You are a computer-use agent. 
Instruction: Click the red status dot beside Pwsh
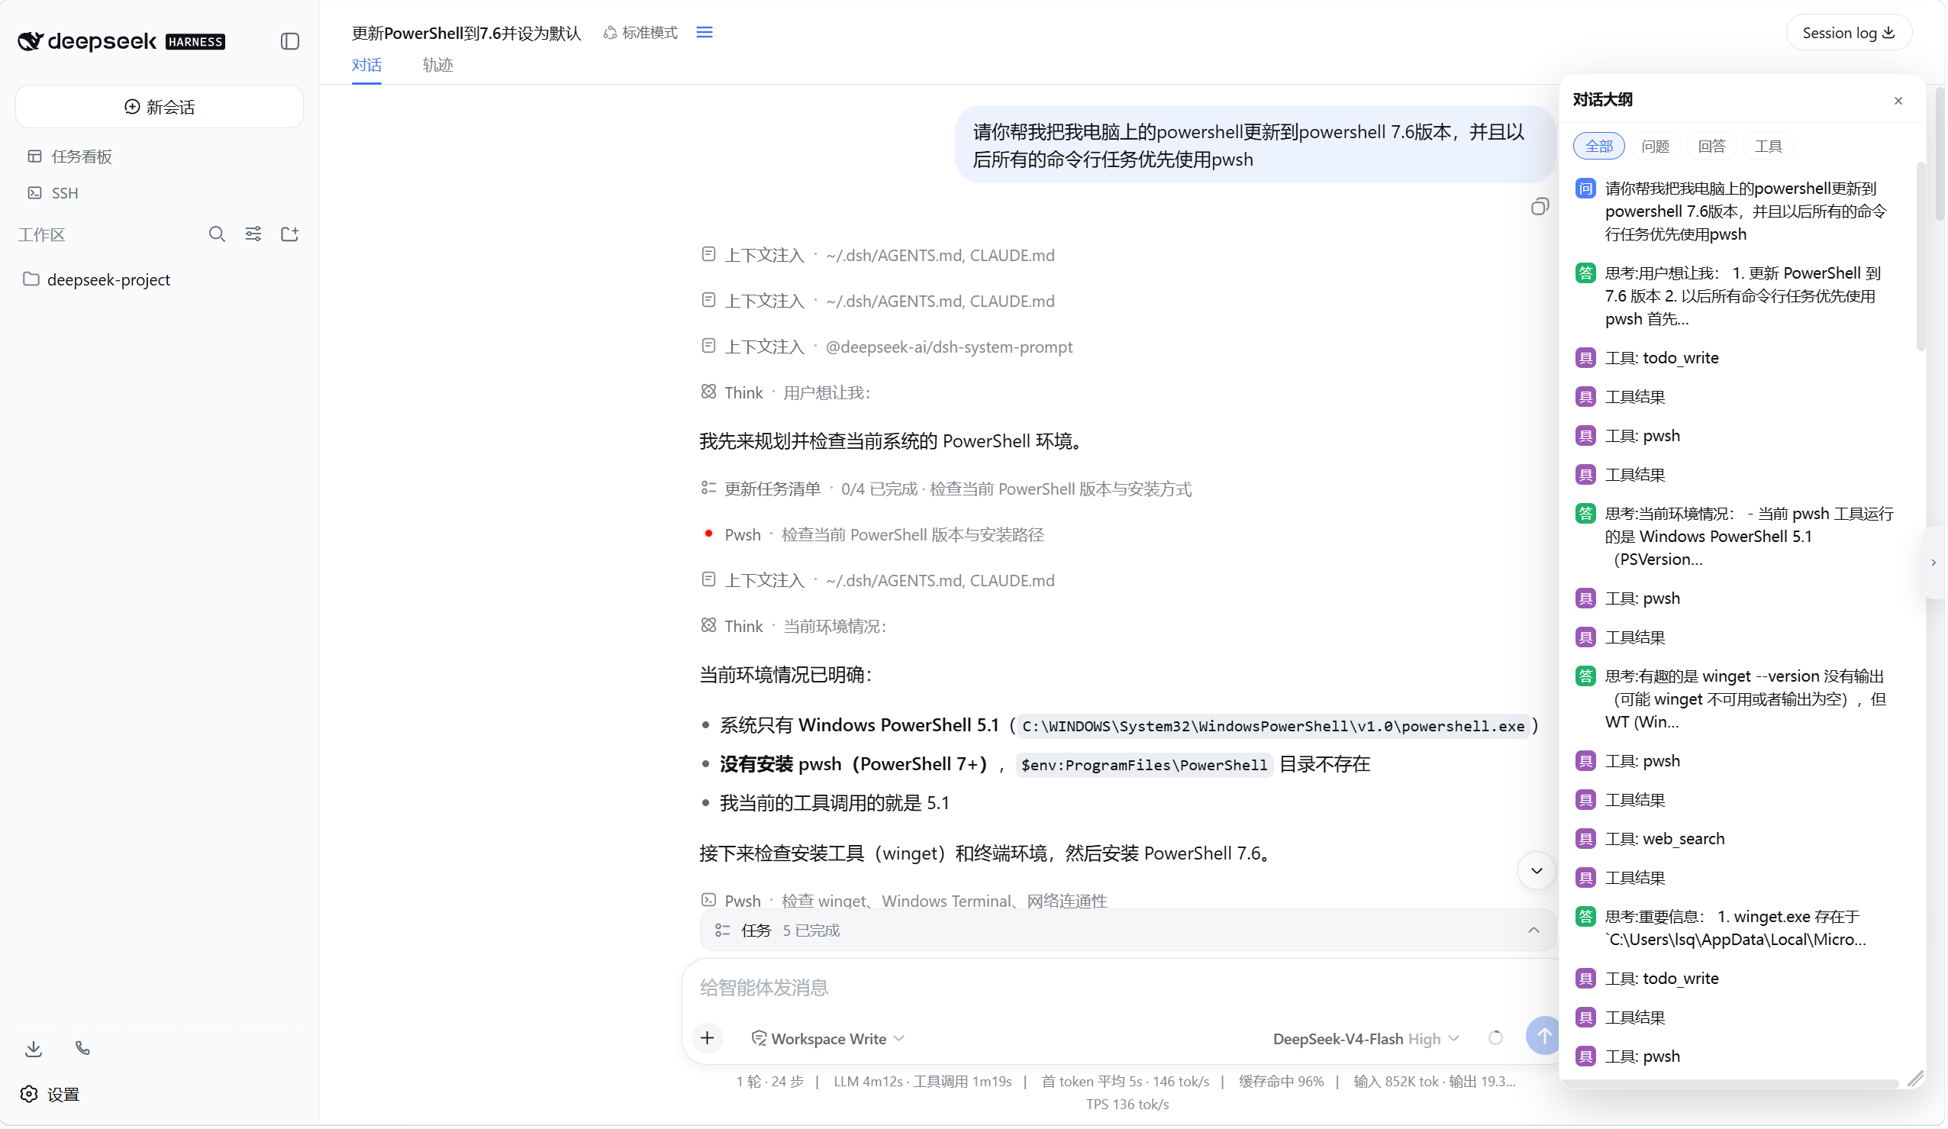(709, 534)
